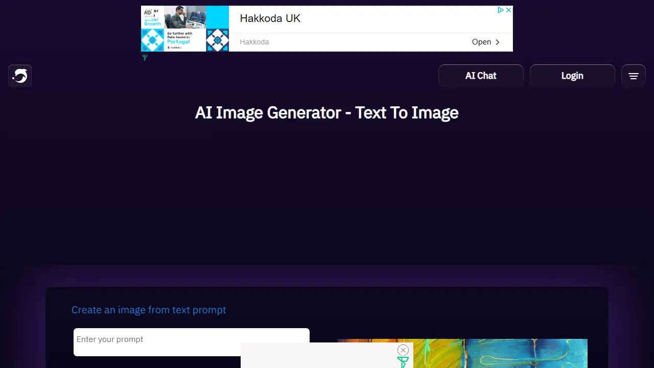Click the Hakkoda UK ad title
The height and width of the screenshot is (368, 654).
[270, 18]
